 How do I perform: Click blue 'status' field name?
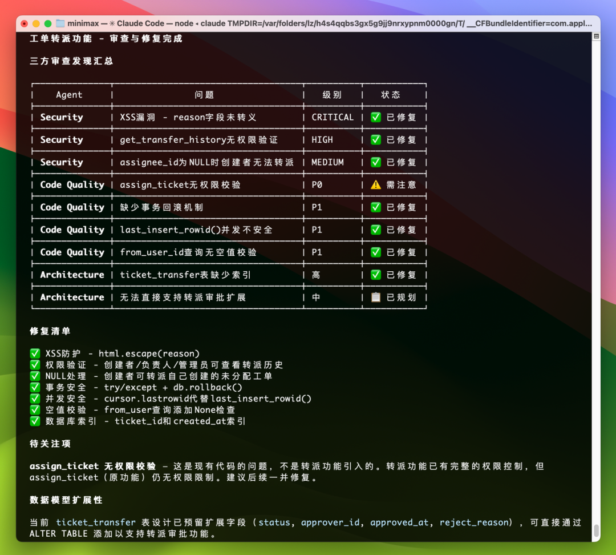[274, 522]
